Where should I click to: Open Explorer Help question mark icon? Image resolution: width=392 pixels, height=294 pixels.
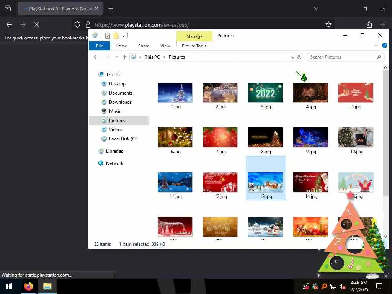pyautogui.click(x=384, y=46)
